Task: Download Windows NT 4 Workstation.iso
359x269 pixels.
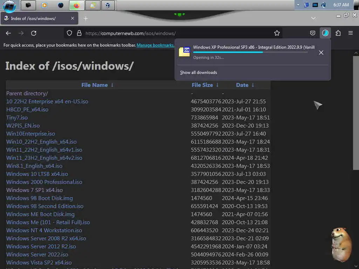Action: coord(44,230)
